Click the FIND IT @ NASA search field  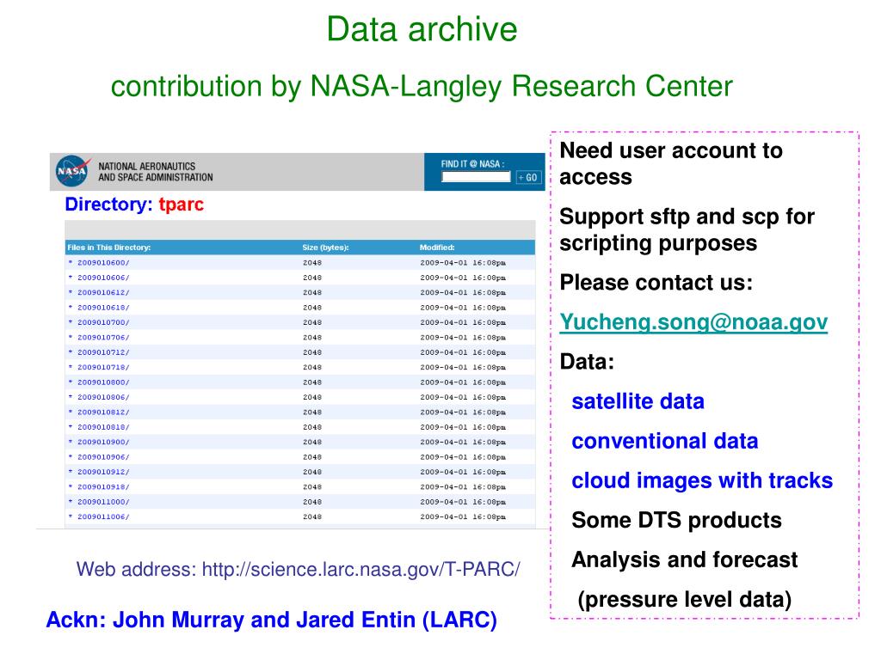click(x=476, y=177)
